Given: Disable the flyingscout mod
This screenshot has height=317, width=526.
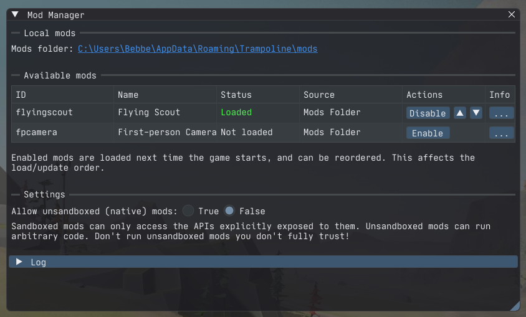Looking at the screenshot, I should pos(428,113).
